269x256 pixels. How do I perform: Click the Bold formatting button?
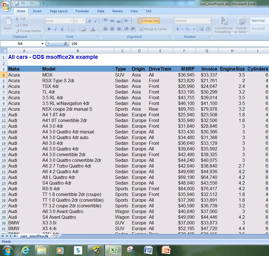[49, 29]
